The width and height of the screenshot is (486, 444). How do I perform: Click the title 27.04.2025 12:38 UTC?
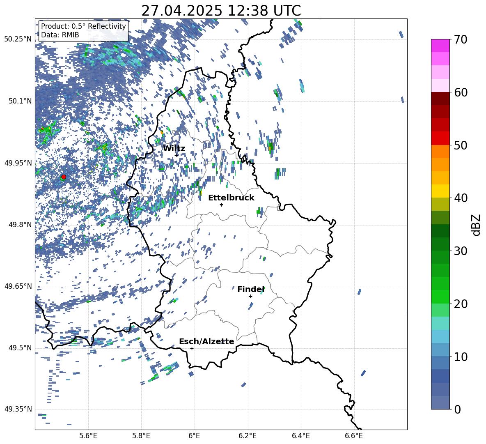[221, 11]
